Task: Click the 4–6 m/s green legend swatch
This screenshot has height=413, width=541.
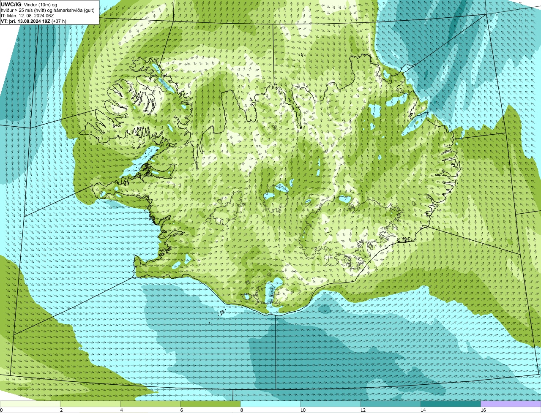Action: (150, 404)
